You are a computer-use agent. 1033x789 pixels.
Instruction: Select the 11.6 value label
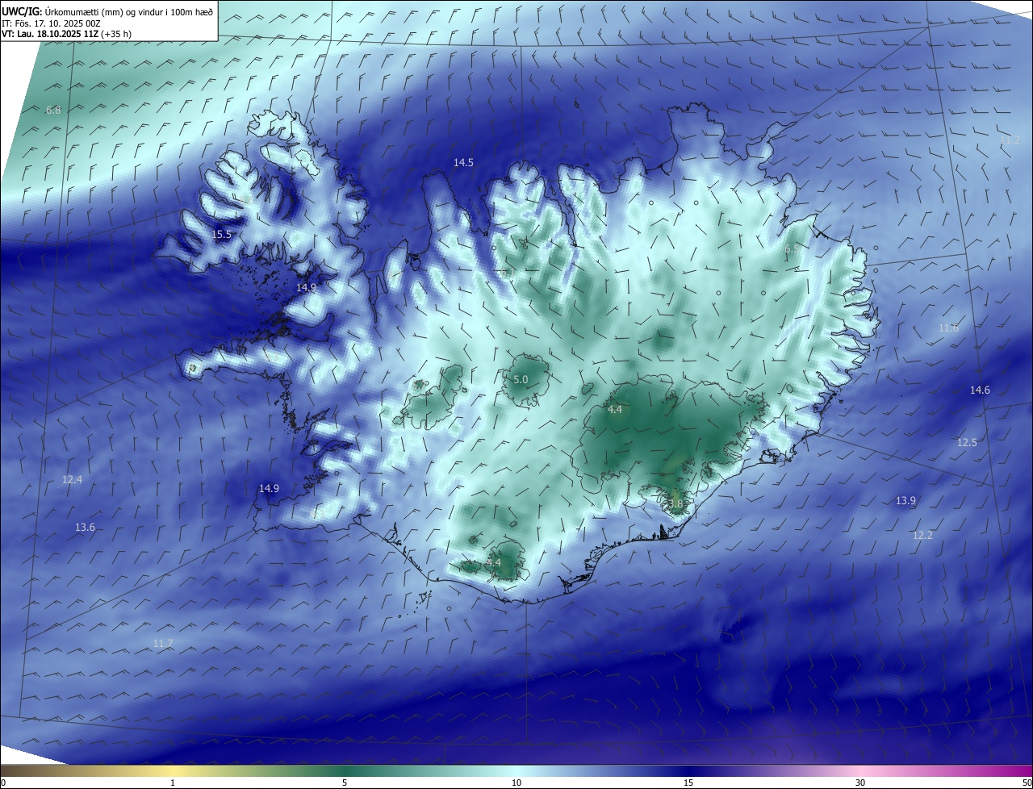pos(948,328)
